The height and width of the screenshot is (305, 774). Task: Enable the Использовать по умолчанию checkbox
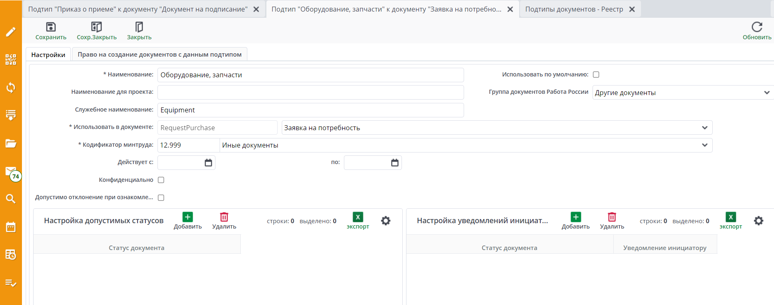[596, 75]
